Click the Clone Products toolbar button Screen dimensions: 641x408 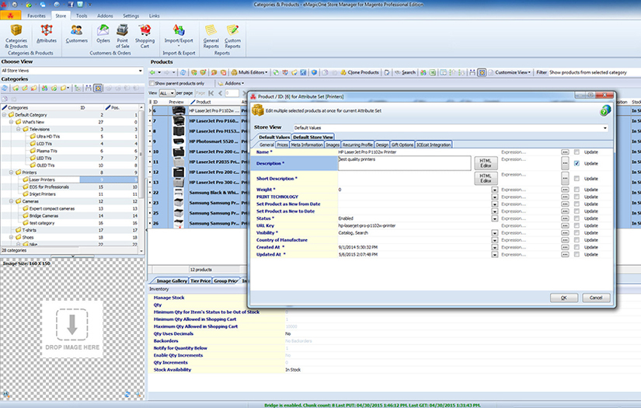[x=359, y=72]
